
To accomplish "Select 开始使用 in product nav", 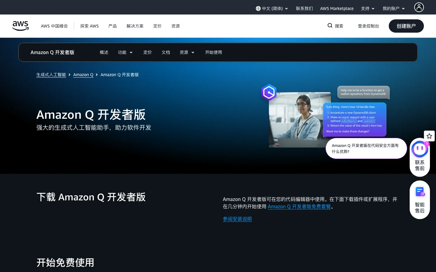I will coord(214,52).
